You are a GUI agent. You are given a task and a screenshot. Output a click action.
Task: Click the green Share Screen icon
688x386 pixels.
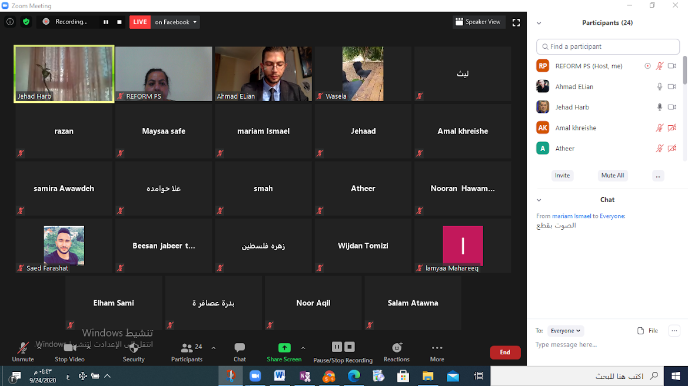coord(284,348)
